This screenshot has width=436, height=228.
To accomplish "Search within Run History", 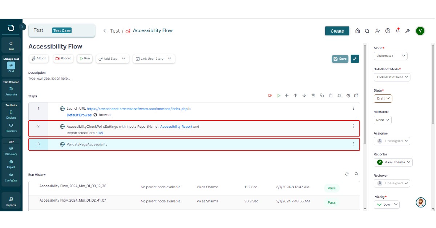I will 356,174.
